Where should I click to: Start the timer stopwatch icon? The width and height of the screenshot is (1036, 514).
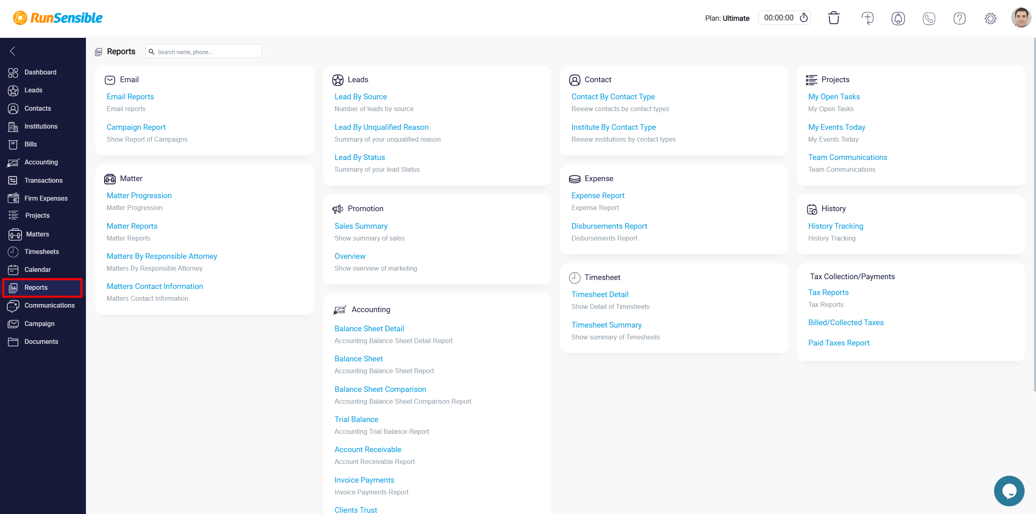coord(804,18)
